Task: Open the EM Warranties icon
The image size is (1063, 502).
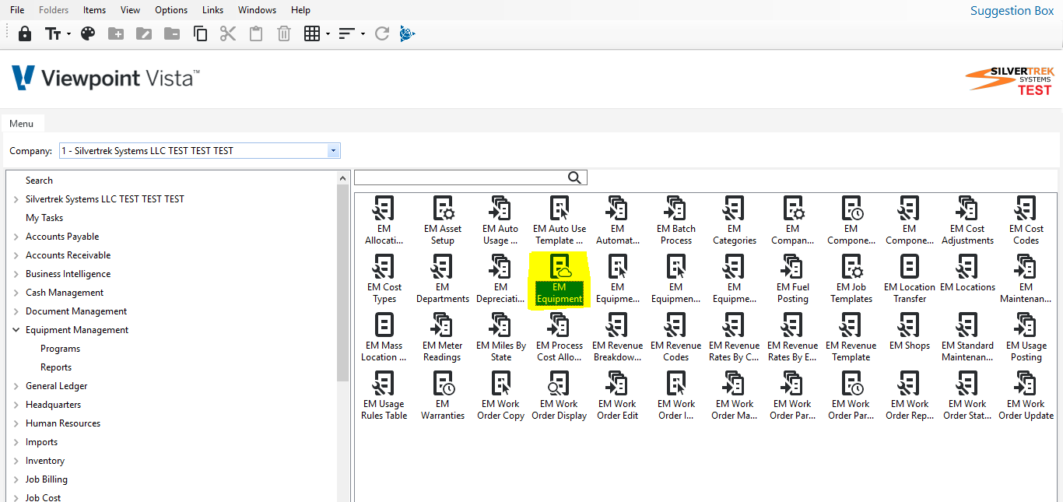Action: pyautogui.click(x=443, y=396)
